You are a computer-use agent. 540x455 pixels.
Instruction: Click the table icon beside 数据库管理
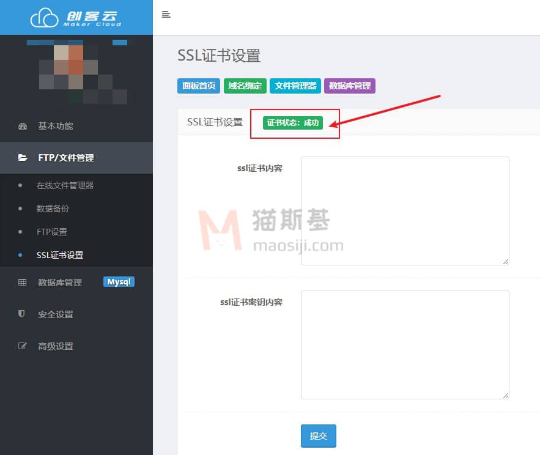point(23,283)
